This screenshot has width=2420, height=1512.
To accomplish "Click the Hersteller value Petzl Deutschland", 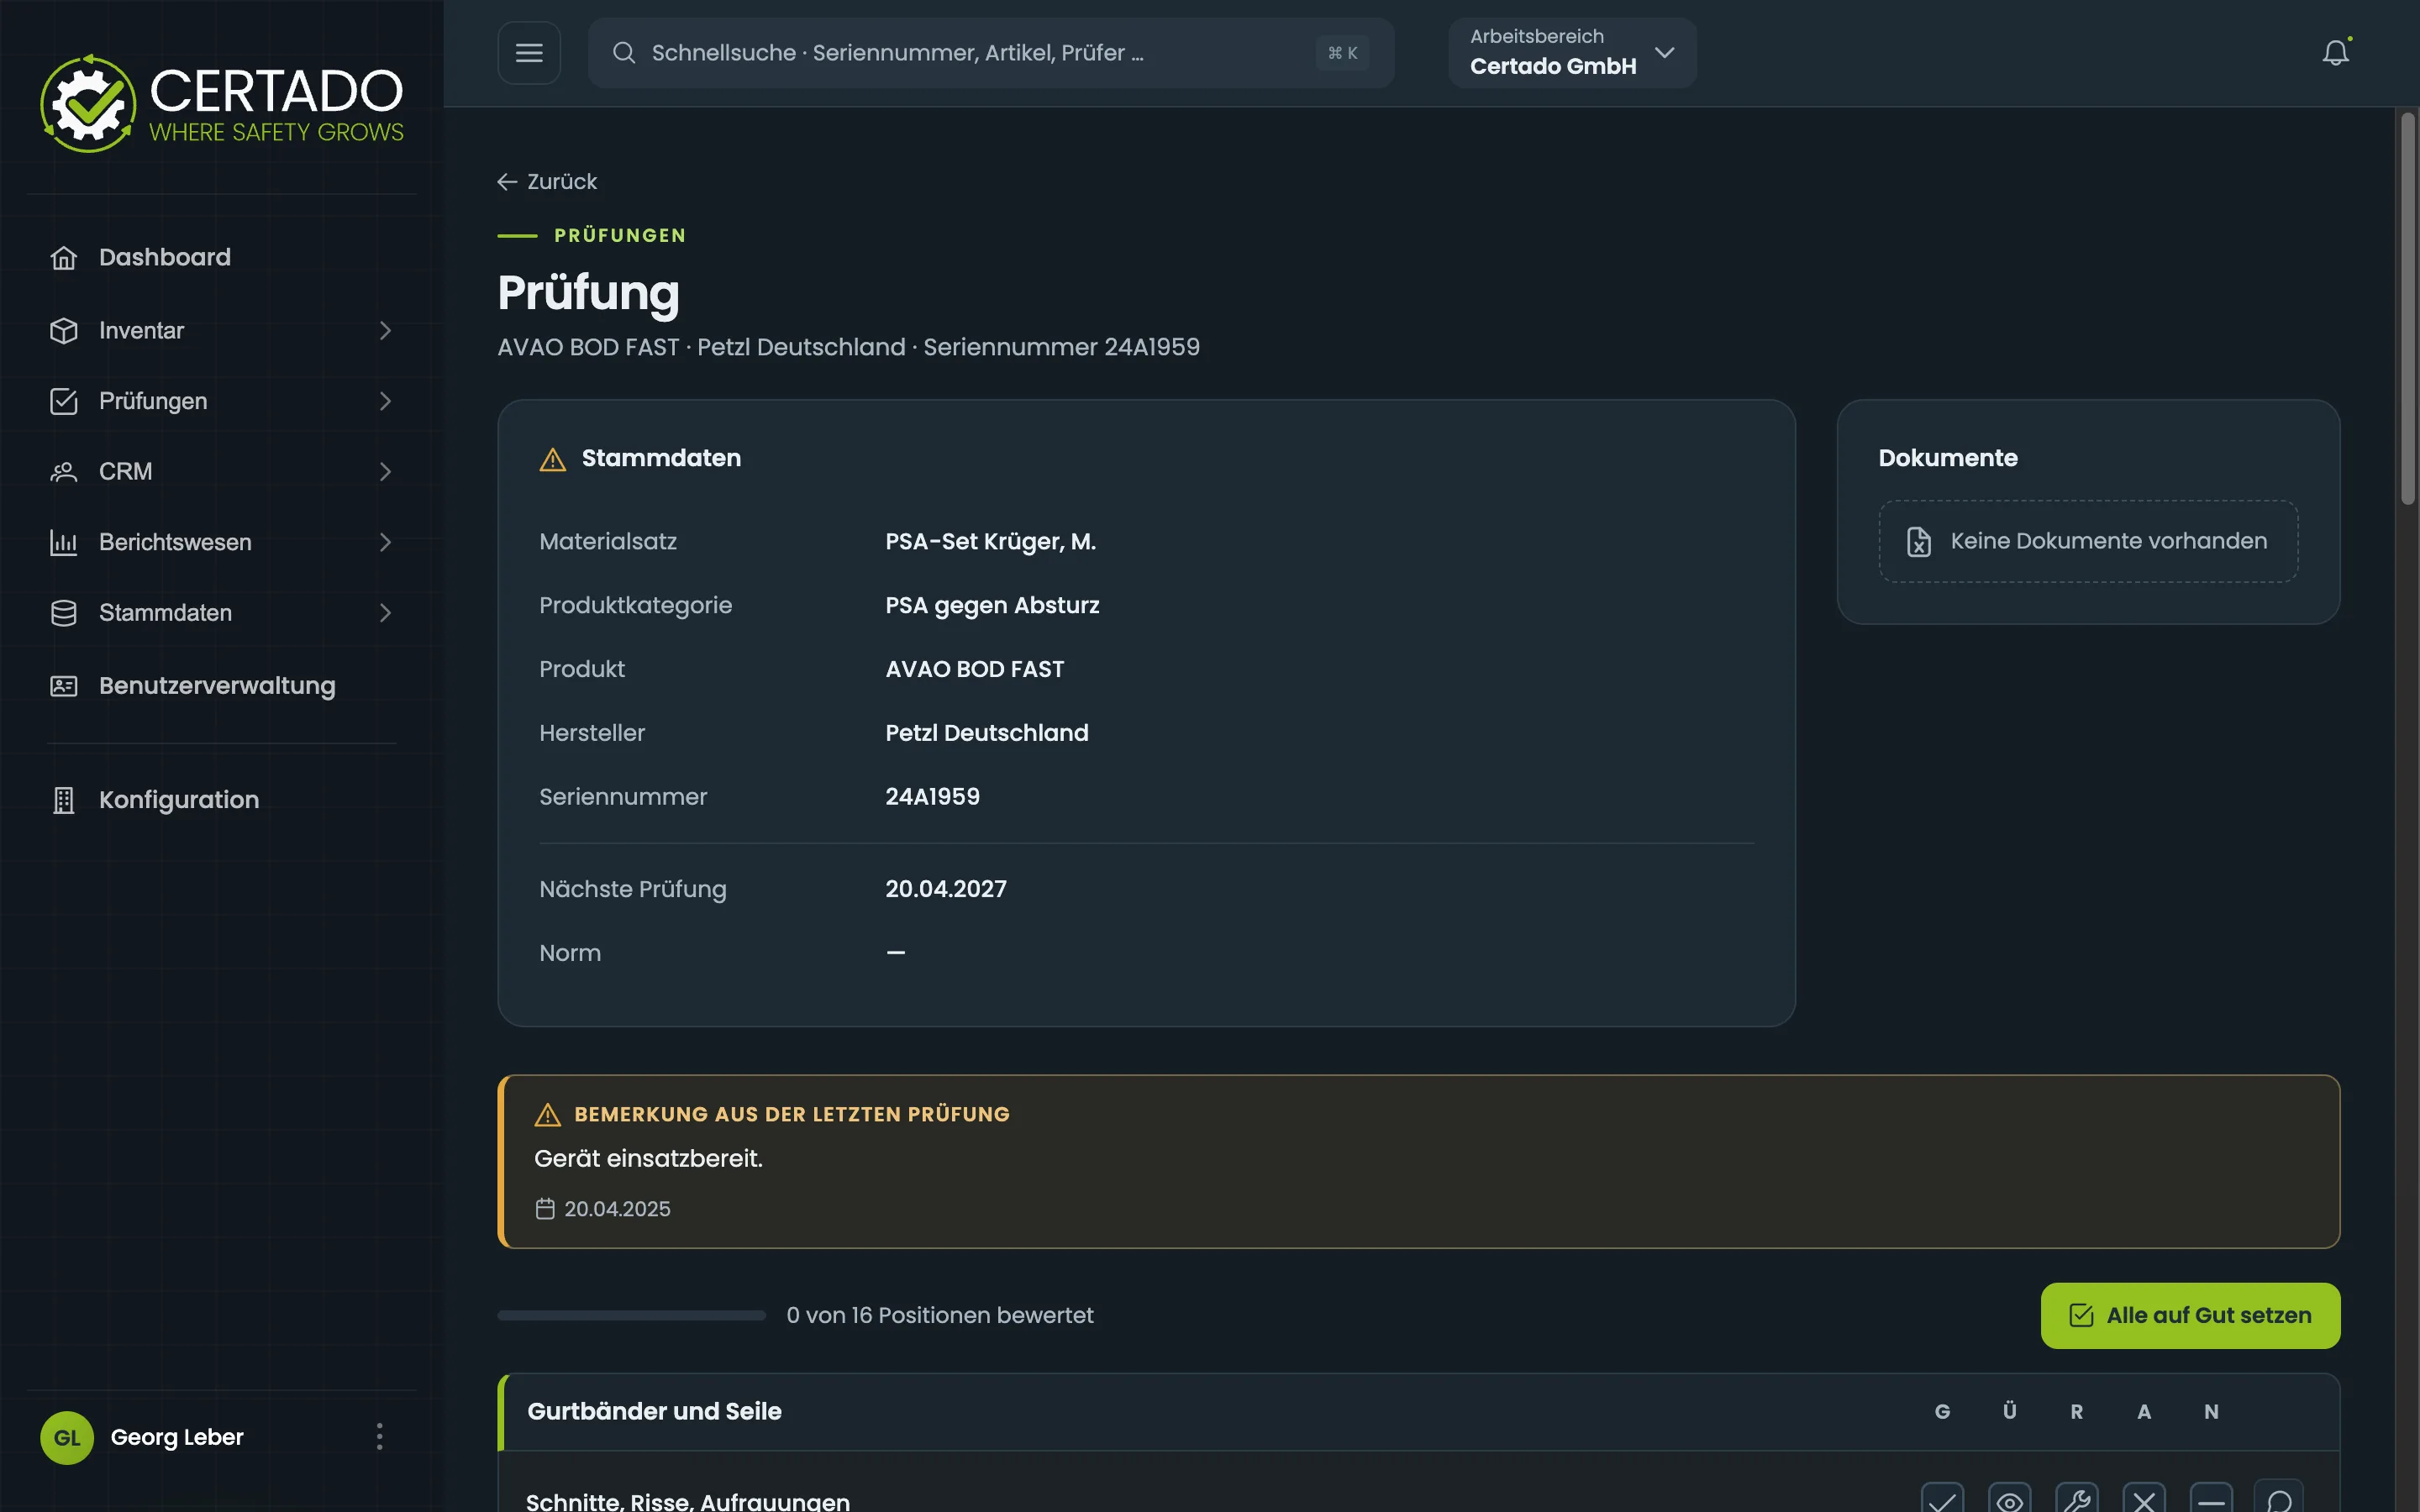I will (987, 733).
